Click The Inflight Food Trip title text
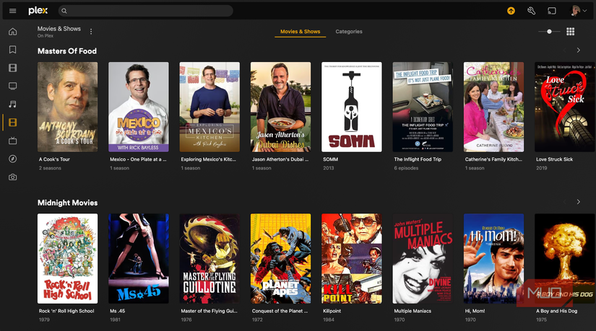The width and height of the screenshot is (596, 331). coord(418,159)
